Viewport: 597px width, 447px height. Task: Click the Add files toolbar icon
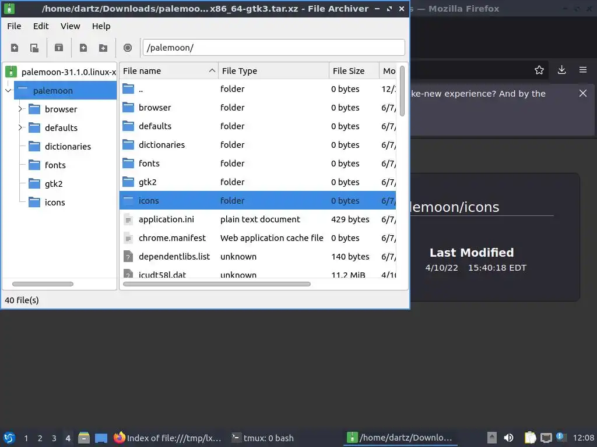[83, 48]
